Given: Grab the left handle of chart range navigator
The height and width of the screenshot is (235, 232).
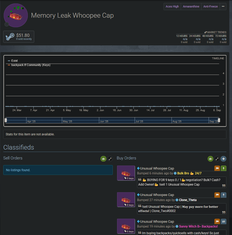Looking at the screenshot, I should point(6,120).
